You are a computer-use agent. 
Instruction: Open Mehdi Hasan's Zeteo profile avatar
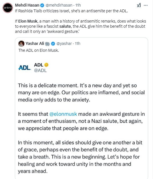click(8, 8)
